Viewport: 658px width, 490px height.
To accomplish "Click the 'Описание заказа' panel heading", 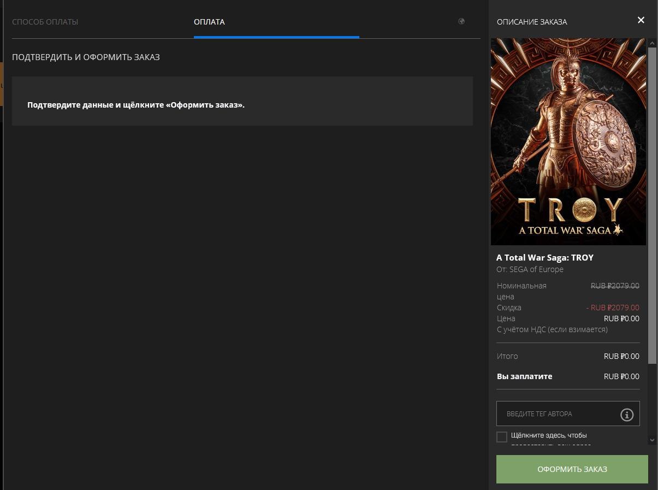I will 532,22.
